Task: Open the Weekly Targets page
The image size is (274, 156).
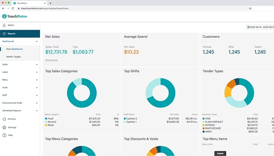Action: coord(13,57)
